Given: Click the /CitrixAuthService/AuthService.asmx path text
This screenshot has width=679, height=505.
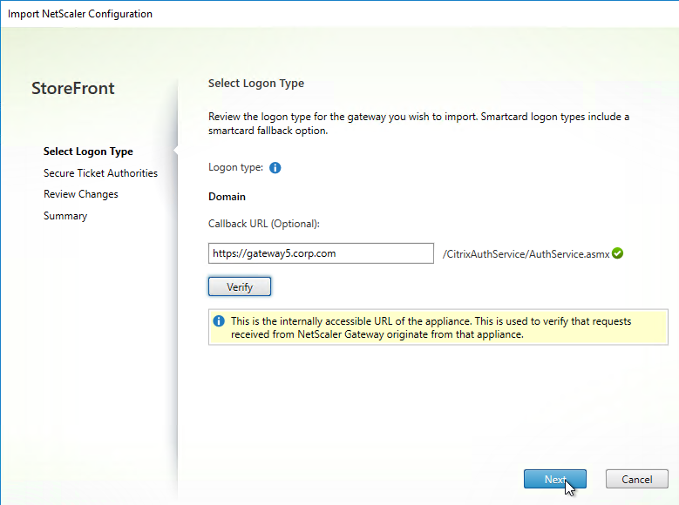Looking at the screenshot, I should tap(526, 254).
